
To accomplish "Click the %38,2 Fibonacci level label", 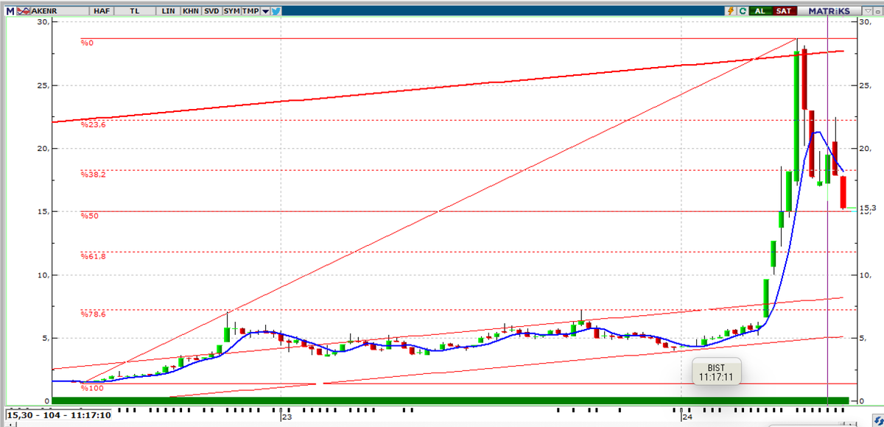I will point(92,175).
